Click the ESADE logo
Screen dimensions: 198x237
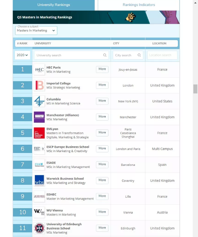(39, 165)
